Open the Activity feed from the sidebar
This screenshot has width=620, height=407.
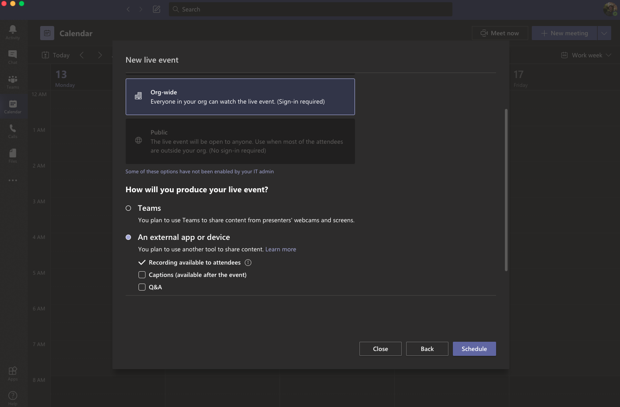click(13, 31)
